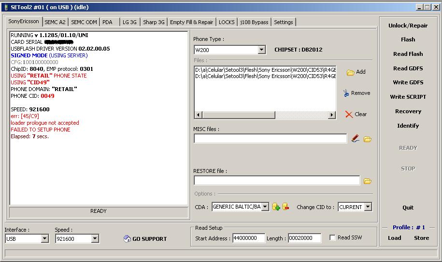
Task: Store the current profile
Action: (421, 238)
